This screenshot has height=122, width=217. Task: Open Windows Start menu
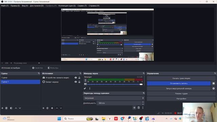point(59,119)
